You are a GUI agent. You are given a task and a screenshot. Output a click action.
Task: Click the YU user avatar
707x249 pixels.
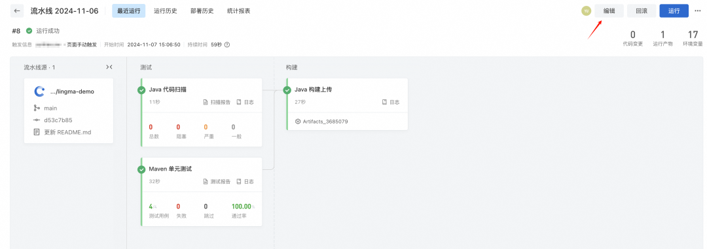pyautogui.click(x=586, y=11)
